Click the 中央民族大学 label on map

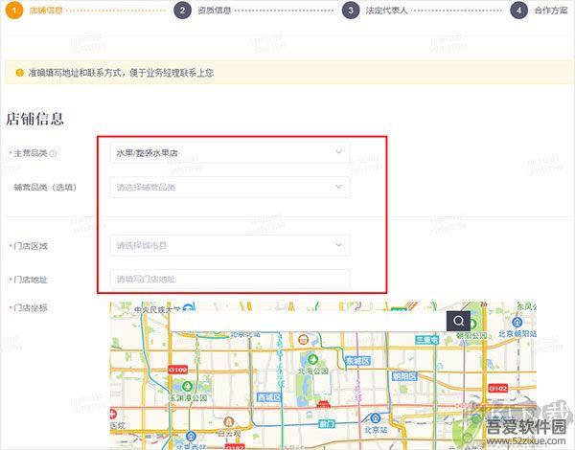156,309
